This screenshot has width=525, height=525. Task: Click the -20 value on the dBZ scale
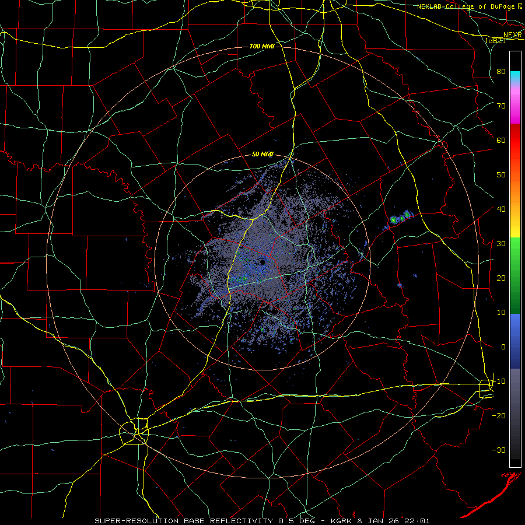click(499, 416)
